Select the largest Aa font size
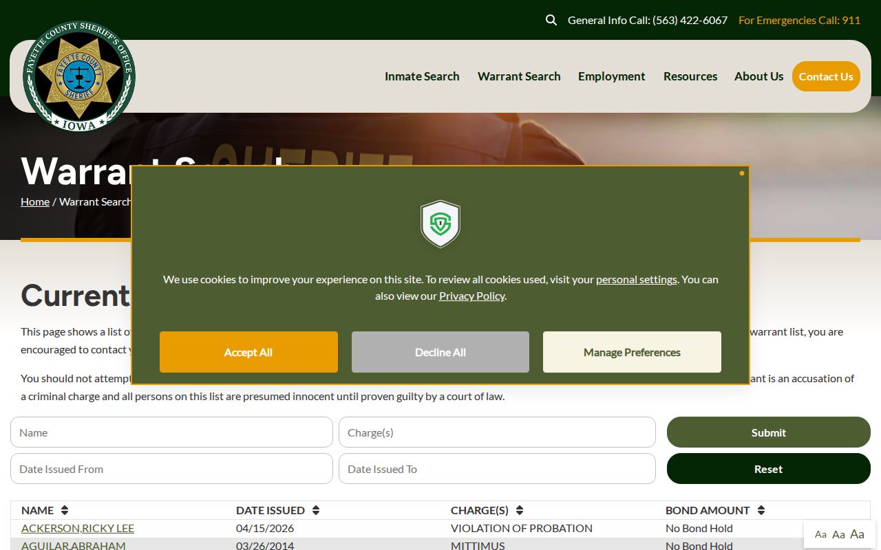 point(858,533)
